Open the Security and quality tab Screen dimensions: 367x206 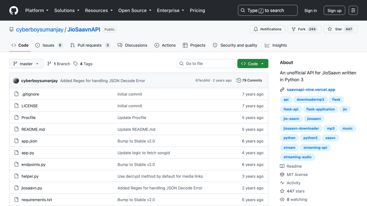(235, 45)
